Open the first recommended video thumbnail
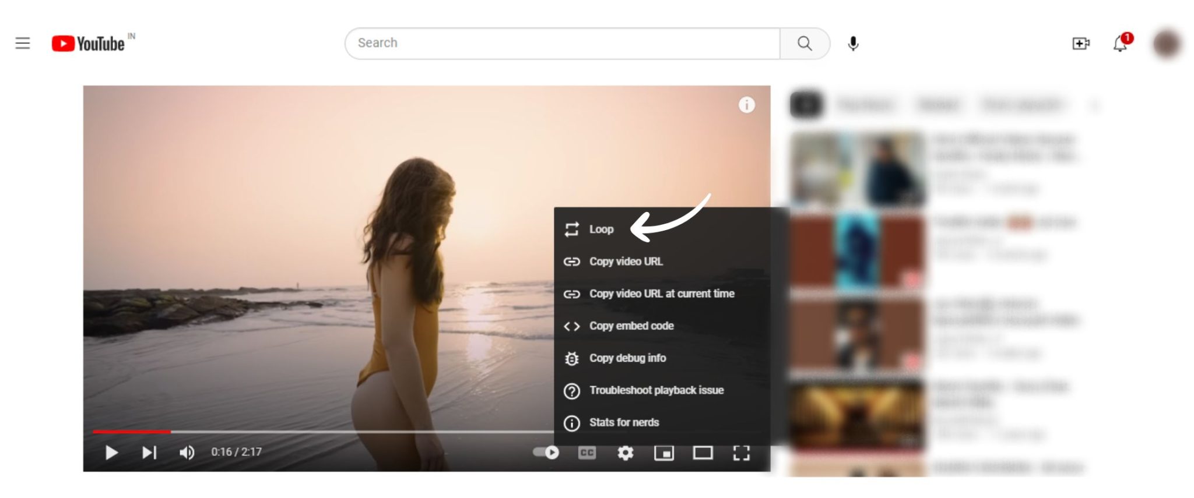The height and width of the screenshot is (498, 1194). click(x=857, y=169)
